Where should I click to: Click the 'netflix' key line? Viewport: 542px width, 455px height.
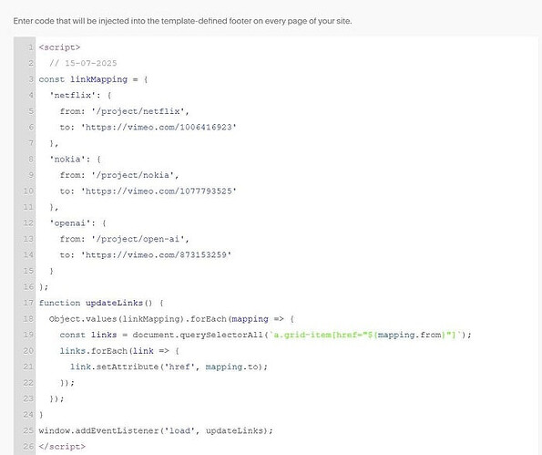click(80, 96)
